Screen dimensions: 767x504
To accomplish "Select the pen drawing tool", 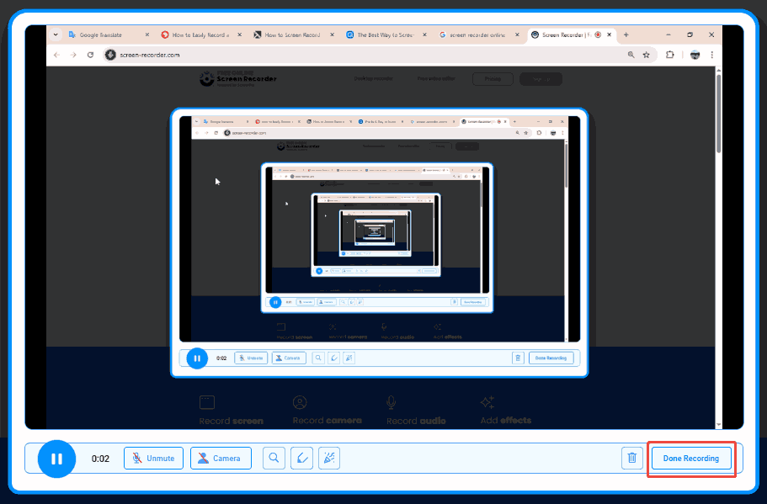I will pyautogui.click(x=301, y=459).
